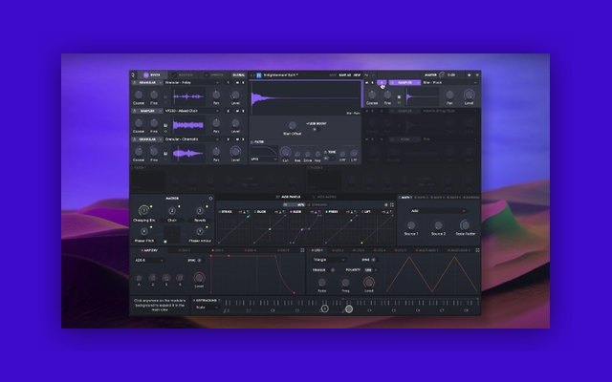
Task: Click GRANULAR type button on Granular - Poley layer
Action: tap(147, 83)
